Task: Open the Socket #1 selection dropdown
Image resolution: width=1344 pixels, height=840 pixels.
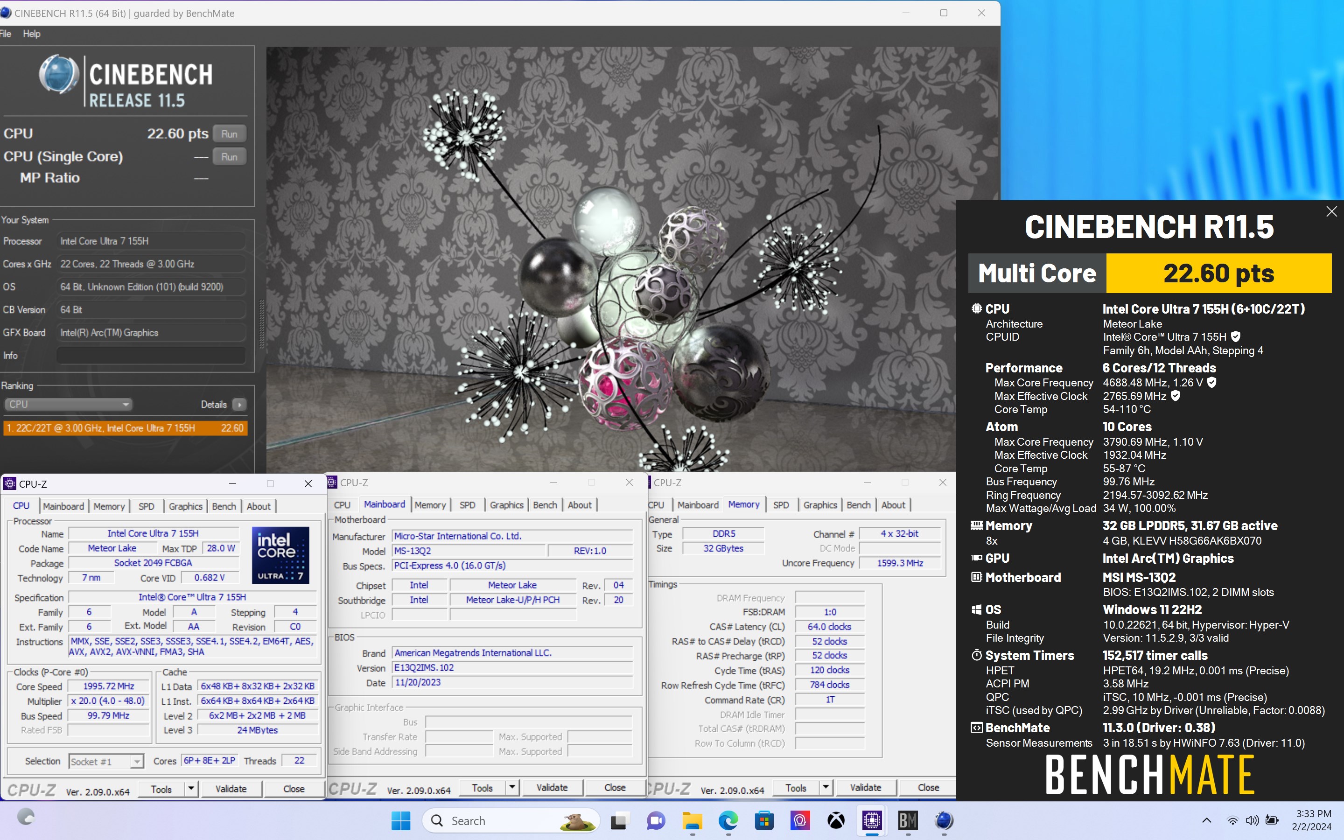Action: (106, 761)
